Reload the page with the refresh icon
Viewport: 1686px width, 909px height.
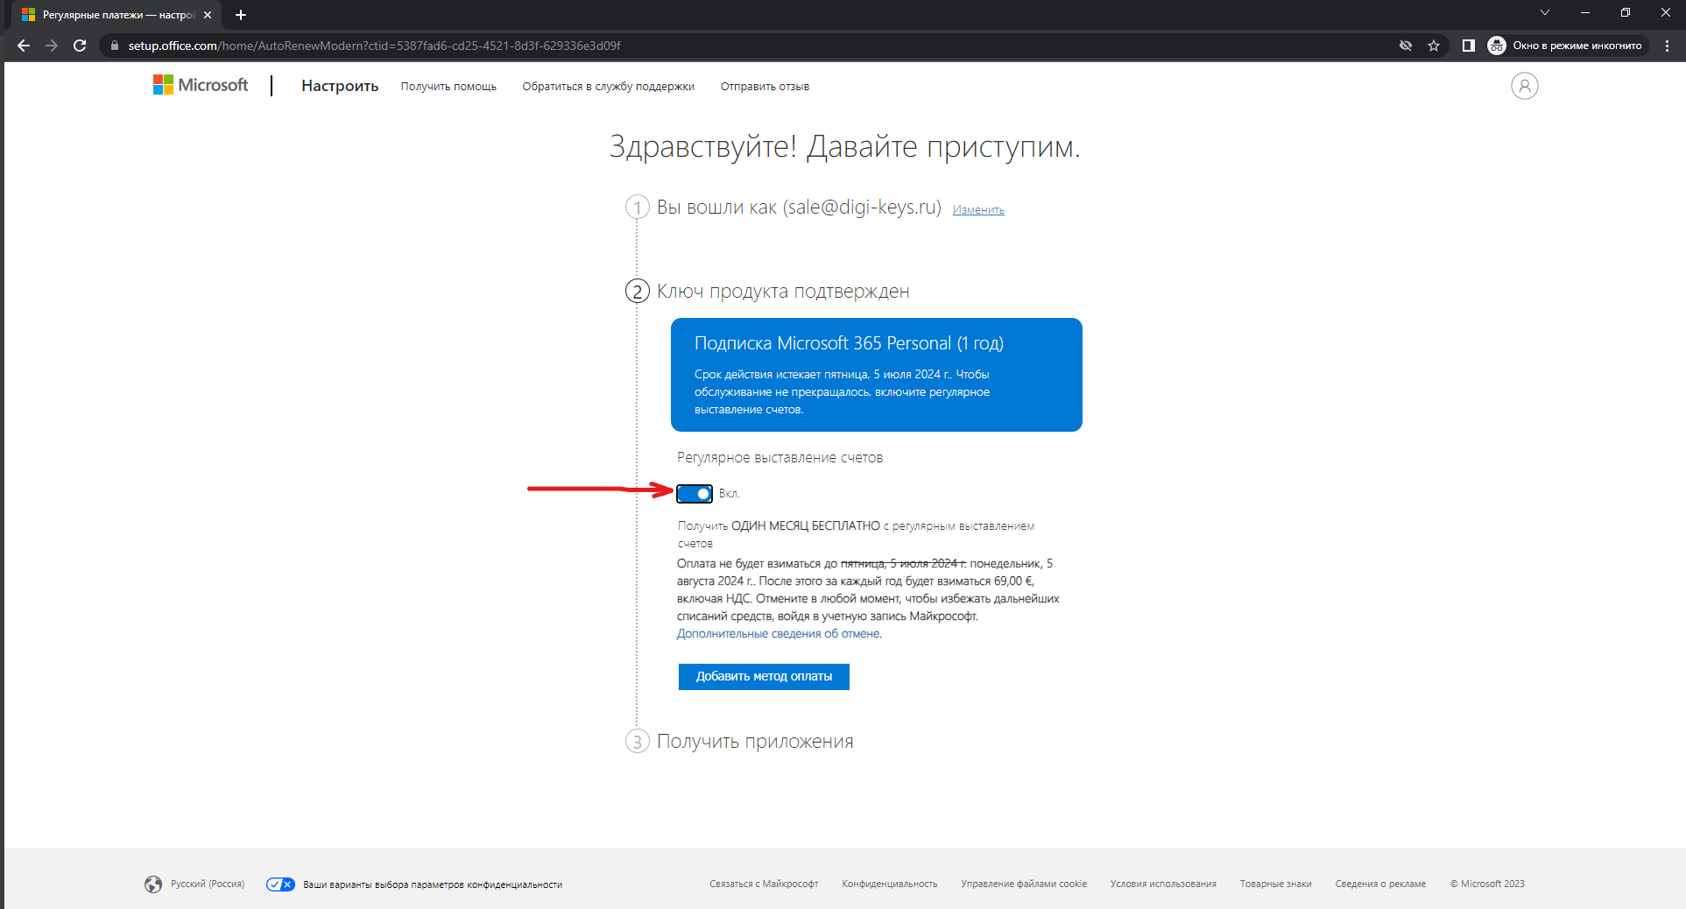pos(80,46)
